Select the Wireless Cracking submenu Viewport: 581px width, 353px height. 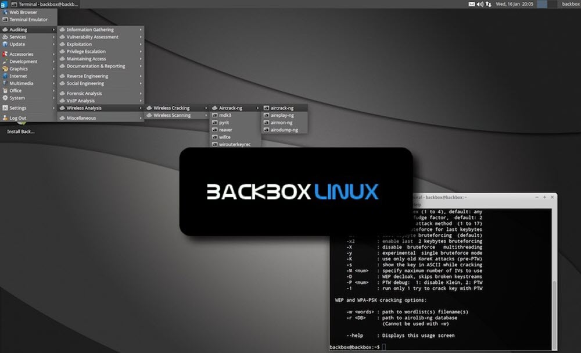point(177,108)
